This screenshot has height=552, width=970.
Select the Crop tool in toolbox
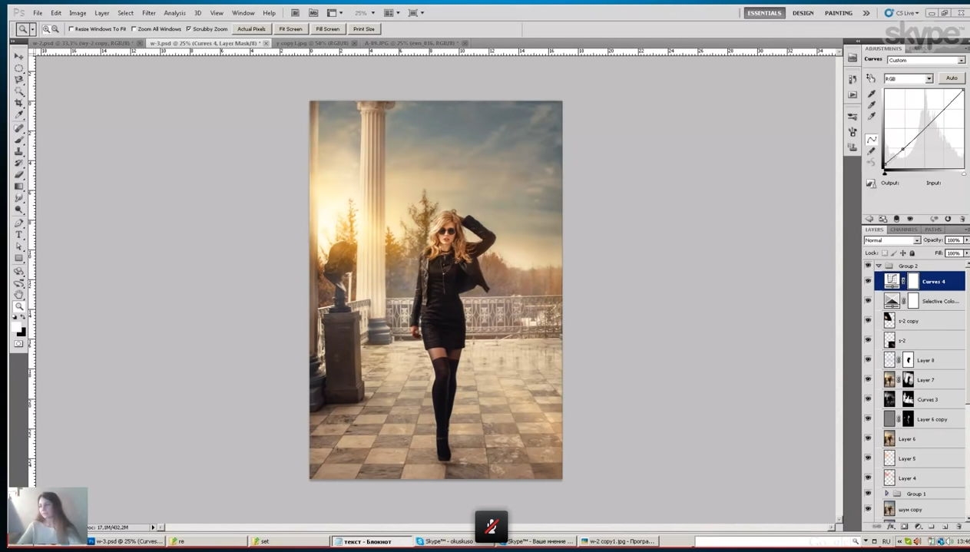coord(19,103)
